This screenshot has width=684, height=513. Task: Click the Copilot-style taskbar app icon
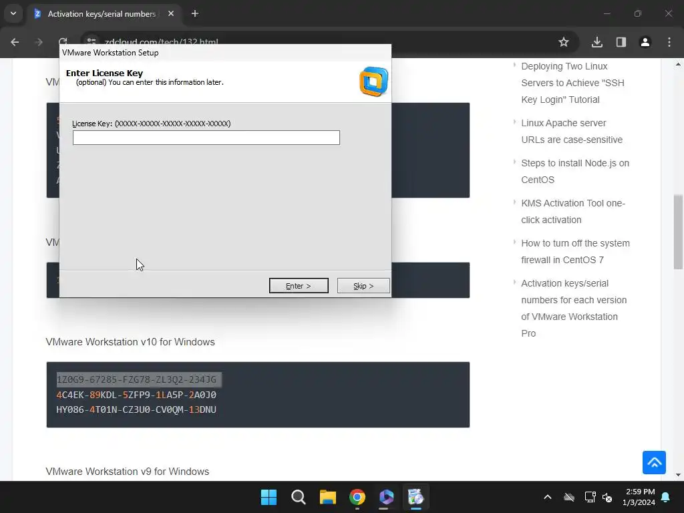[x=387, y=497]
